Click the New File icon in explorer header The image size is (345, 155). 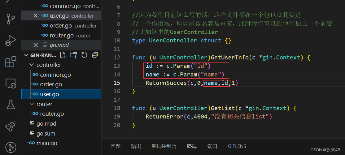point(63,55)
